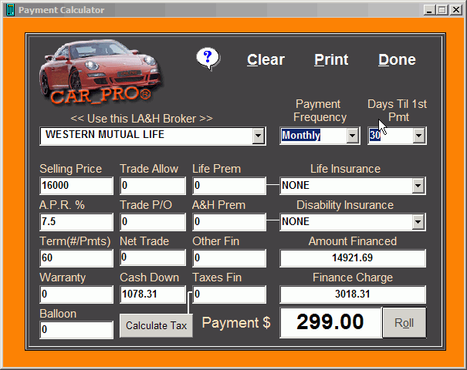Click the Done link
467x370 pixels.
397,60
